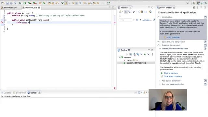Viewport: 208px width, 117px height.
Task: Expand Run your Java application step
Action: click(x=160, y=84)
